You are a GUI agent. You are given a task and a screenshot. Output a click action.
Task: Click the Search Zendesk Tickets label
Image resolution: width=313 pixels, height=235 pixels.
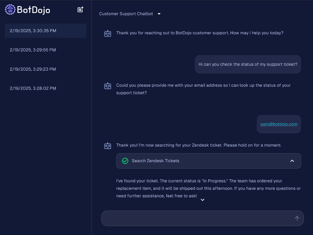click(156, 161)
